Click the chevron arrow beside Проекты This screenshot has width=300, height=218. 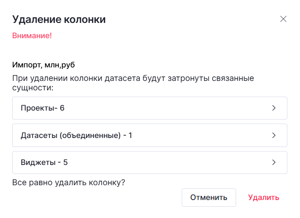pyautogui.click(x=274, y=108)
